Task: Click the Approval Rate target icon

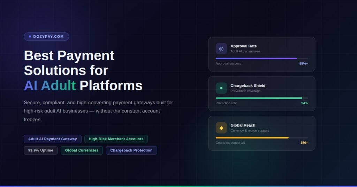Action: pos(221,48)
